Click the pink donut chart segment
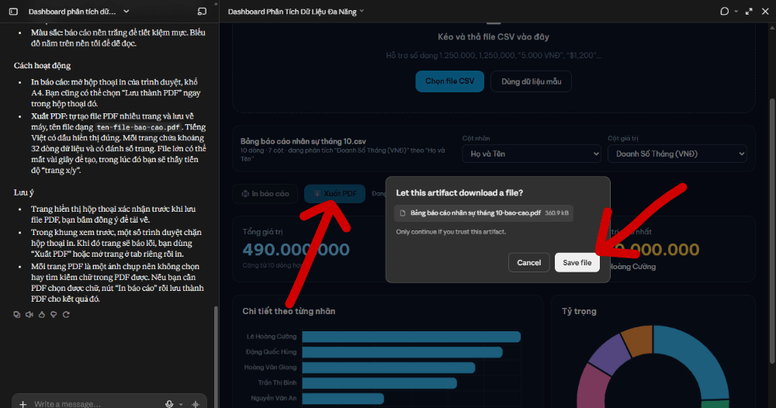Image resolution: width=776 pixels, height=408 pixels. (591, 388)
